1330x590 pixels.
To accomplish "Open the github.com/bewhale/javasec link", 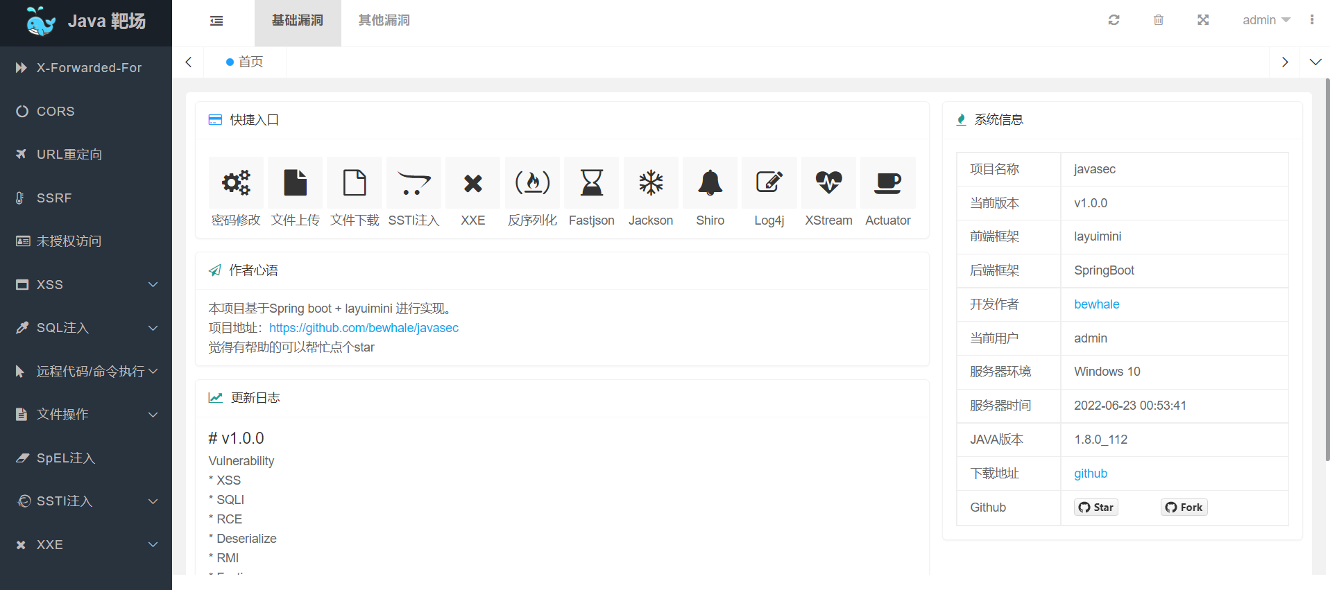I will pos(364,328).
